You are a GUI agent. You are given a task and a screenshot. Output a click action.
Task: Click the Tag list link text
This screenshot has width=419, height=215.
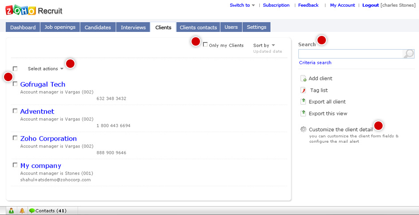[319, 90]
